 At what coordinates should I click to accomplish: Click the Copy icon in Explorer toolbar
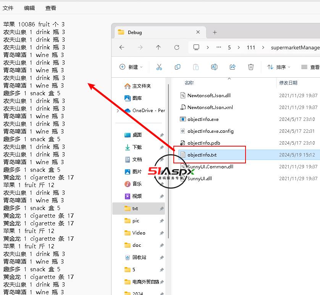pos(178,67)
